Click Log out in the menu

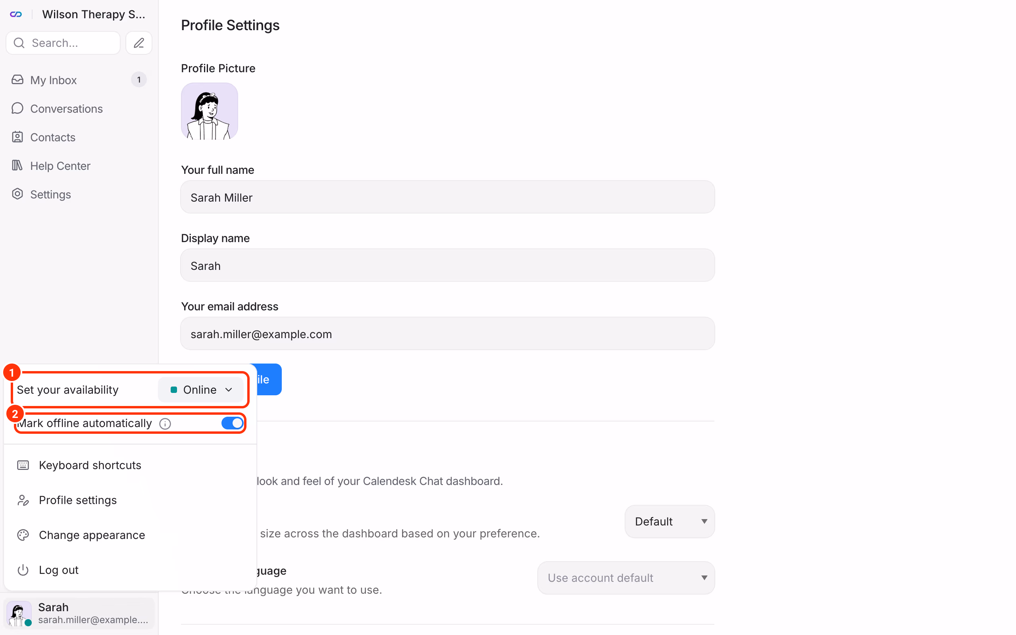[x=130, y=570]
